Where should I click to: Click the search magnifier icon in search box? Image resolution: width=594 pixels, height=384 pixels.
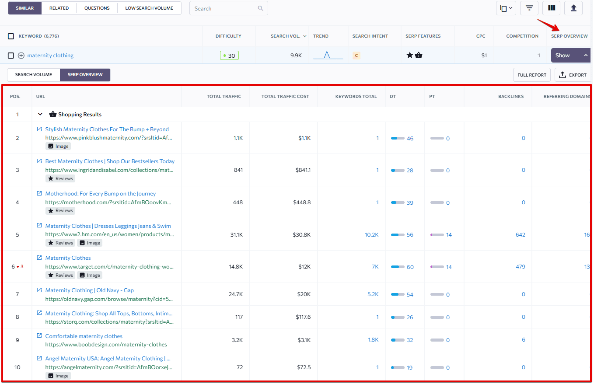pos(261,8)
